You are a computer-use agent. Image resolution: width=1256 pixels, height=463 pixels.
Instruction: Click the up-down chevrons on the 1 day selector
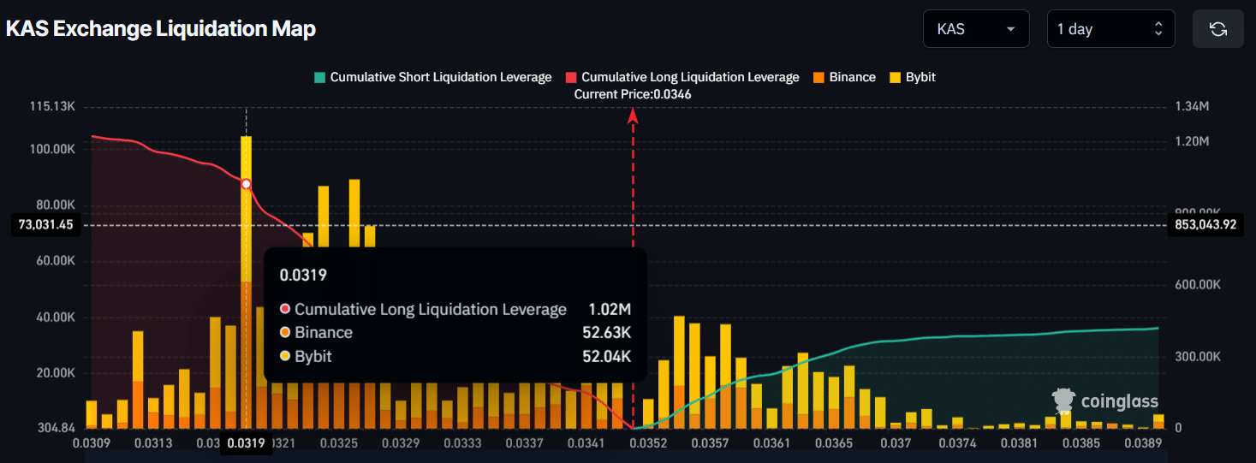[x=1158, y=29]
